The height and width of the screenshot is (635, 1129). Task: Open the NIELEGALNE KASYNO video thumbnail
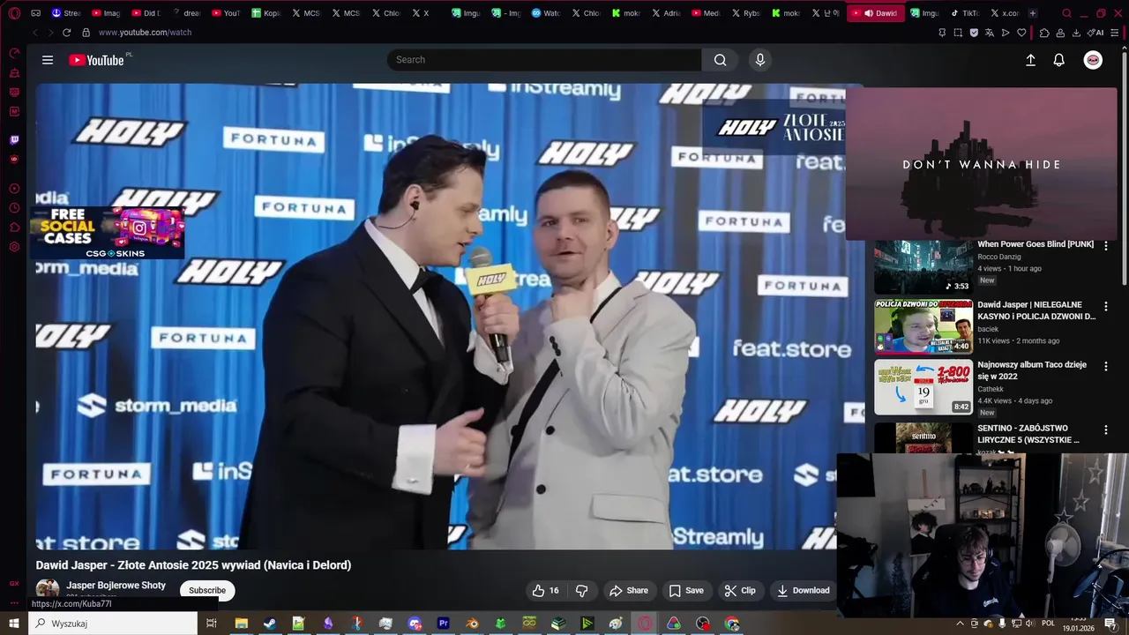[x=923, y=327]
